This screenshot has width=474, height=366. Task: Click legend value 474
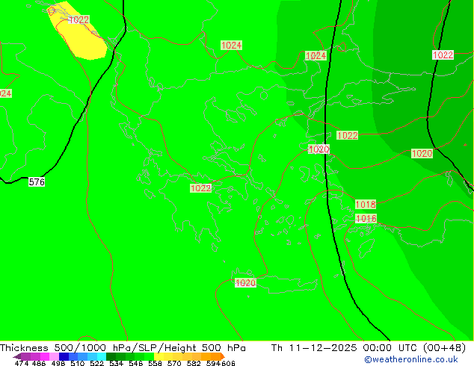tap(22, 363)
